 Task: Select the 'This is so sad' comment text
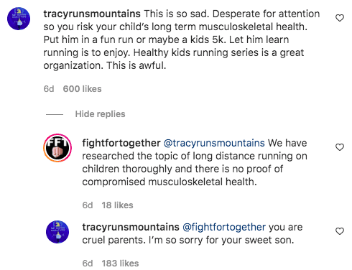tap(182, 39)
